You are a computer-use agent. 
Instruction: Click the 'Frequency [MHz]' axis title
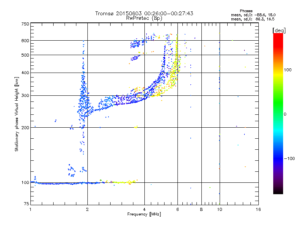pyautogui.click(x=144, y=214)
